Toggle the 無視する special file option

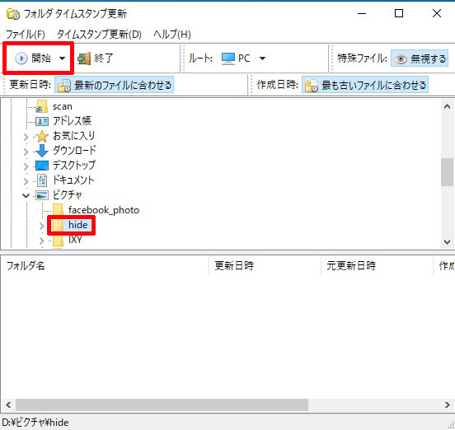[420, 58]
